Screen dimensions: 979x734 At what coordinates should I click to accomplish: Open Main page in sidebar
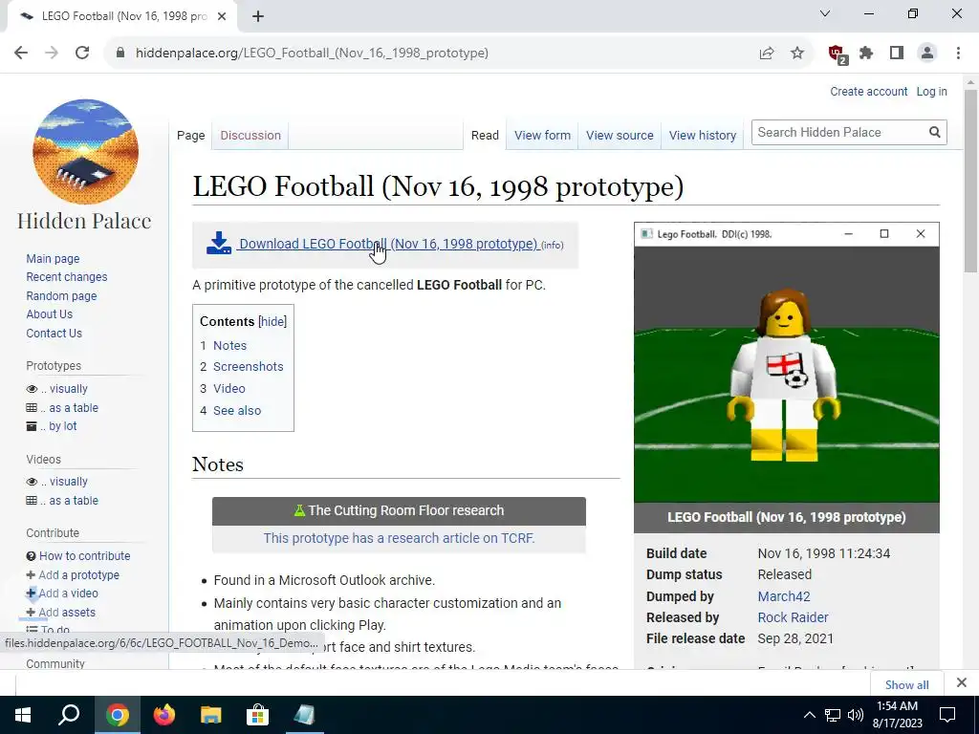pos(54,258)
